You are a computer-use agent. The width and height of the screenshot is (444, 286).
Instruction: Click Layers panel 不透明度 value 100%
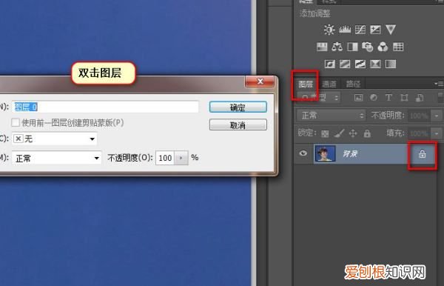(x=419, y=116)
